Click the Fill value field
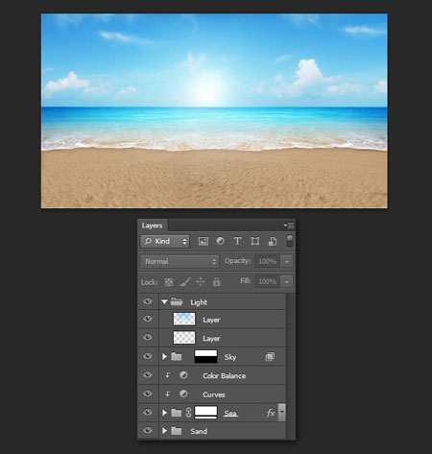This screenshot has width=432, height=454. point(268,281)
